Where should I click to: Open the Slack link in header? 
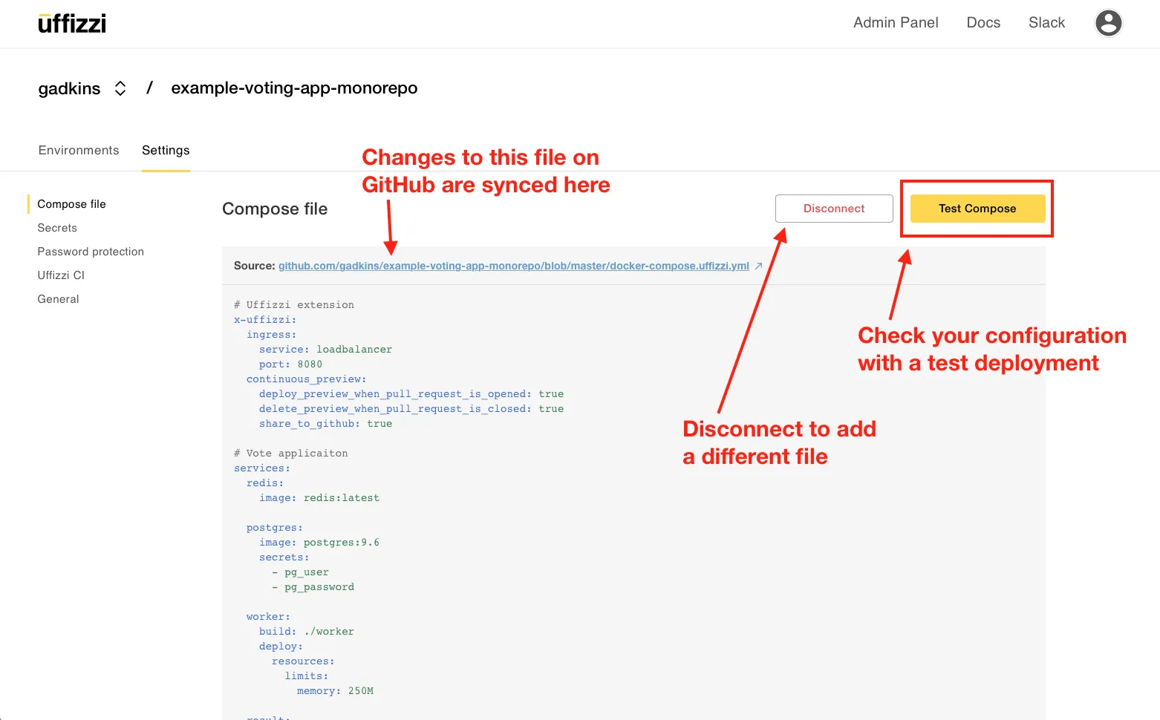point(1046,23)
